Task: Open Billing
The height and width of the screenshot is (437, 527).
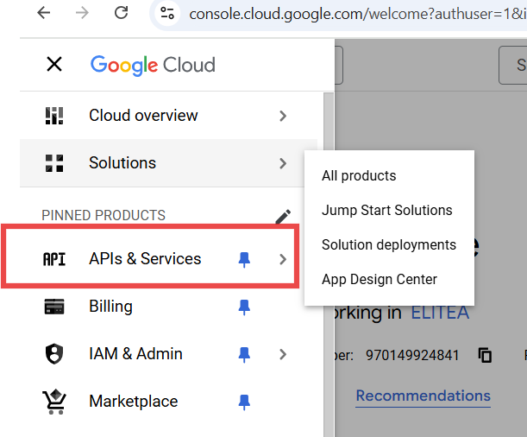Action: point(168,307)
